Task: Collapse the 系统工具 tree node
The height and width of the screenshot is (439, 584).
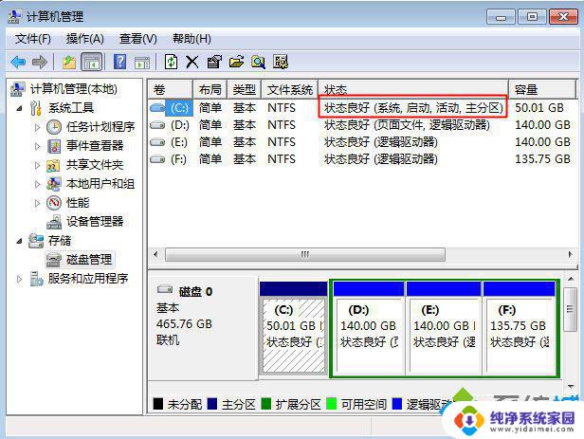Action: (19, 108)
